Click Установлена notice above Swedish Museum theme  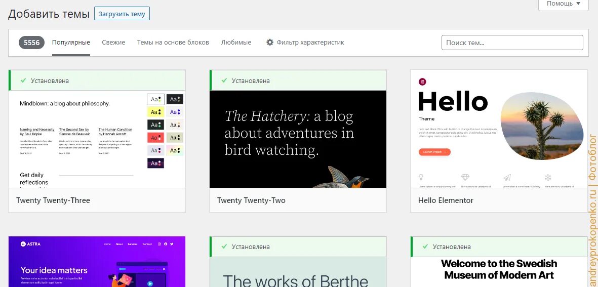(x=499, y=247)
